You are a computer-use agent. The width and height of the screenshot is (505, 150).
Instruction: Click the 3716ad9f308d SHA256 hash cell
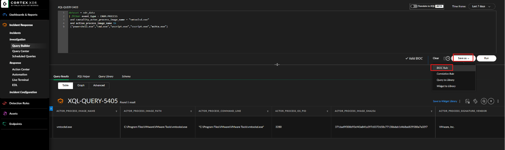point(381,127)
